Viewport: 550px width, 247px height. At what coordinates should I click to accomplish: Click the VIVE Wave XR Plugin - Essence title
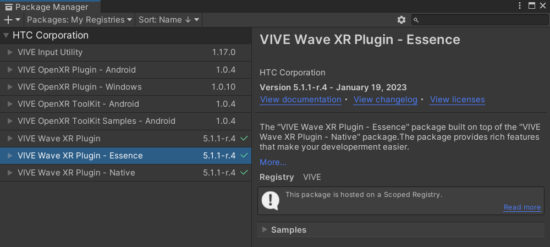(360, 40)
